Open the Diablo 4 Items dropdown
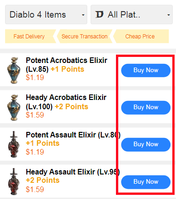 (x=46, y=14)
